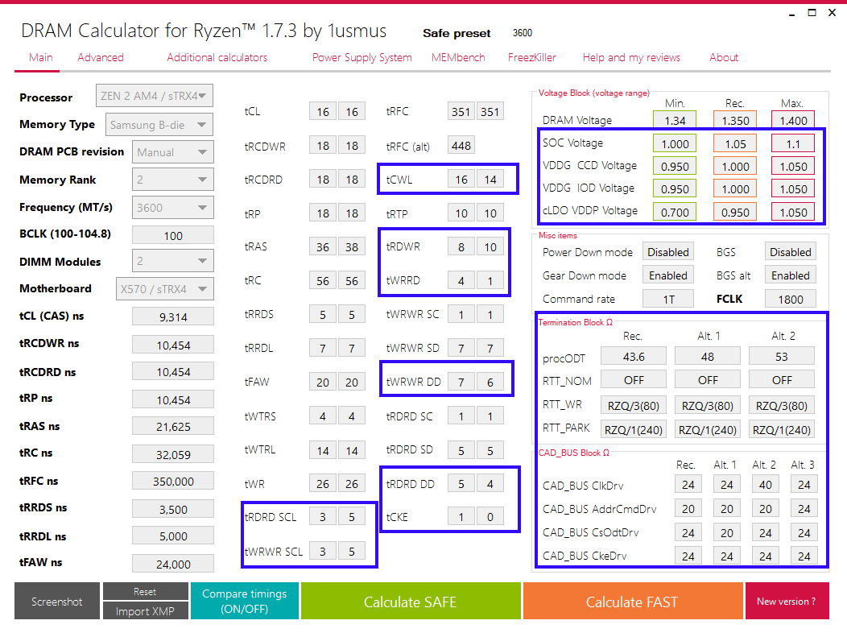Click CAD_BUS AddrCmdDrv Rec. value 20
This screenshot has width=847, height=637.
(688, 508)
